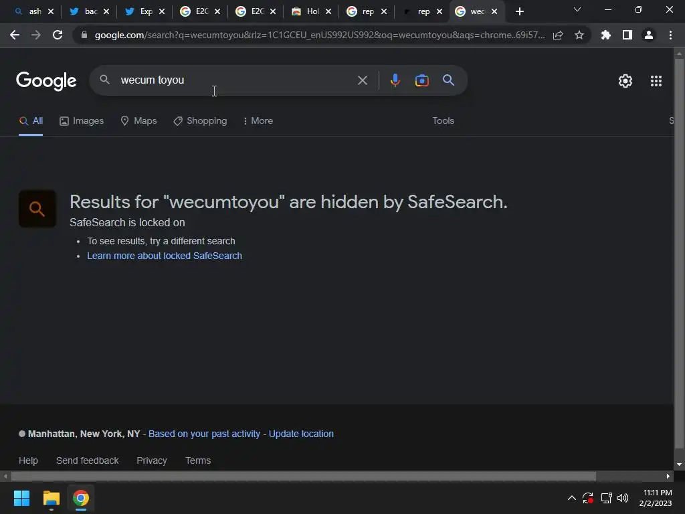
Task: Select the All results tab
Action: click(x=31, y=121)
